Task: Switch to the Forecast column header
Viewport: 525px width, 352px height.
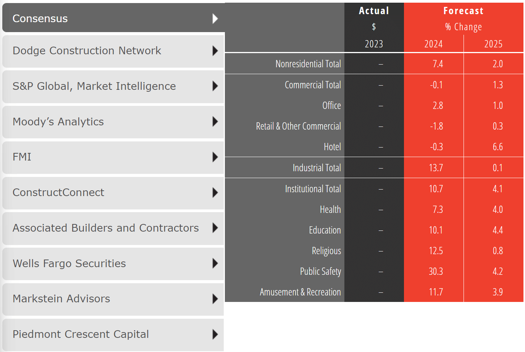Action: pos(464,11)
